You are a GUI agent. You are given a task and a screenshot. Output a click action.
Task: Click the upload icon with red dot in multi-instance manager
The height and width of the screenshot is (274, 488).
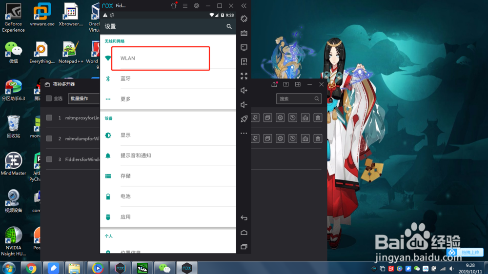[274, 84]
